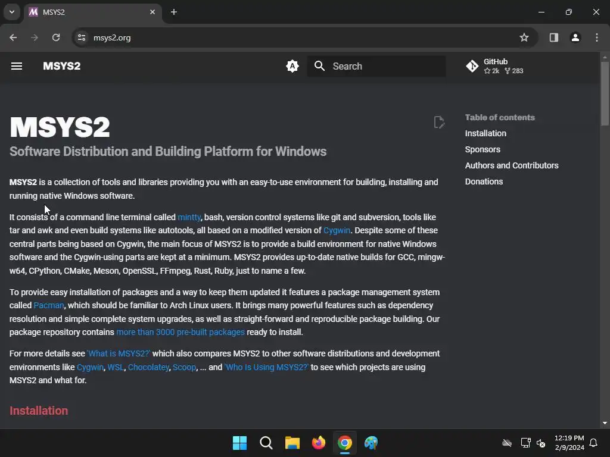Click the address bar URL msys2.org
This screenshot has width=610, height=457.
(x=112, y=37)
